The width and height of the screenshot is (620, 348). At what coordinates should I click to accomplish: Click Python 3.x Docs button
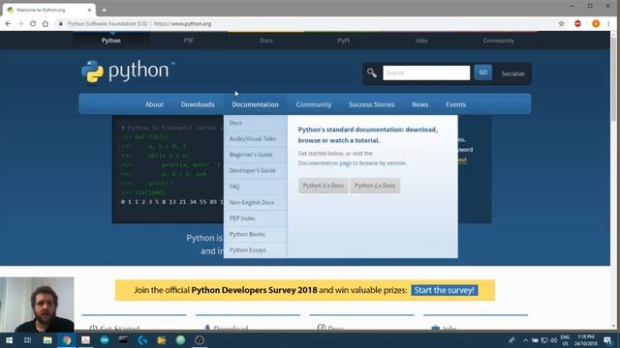(x=323, y=186)
